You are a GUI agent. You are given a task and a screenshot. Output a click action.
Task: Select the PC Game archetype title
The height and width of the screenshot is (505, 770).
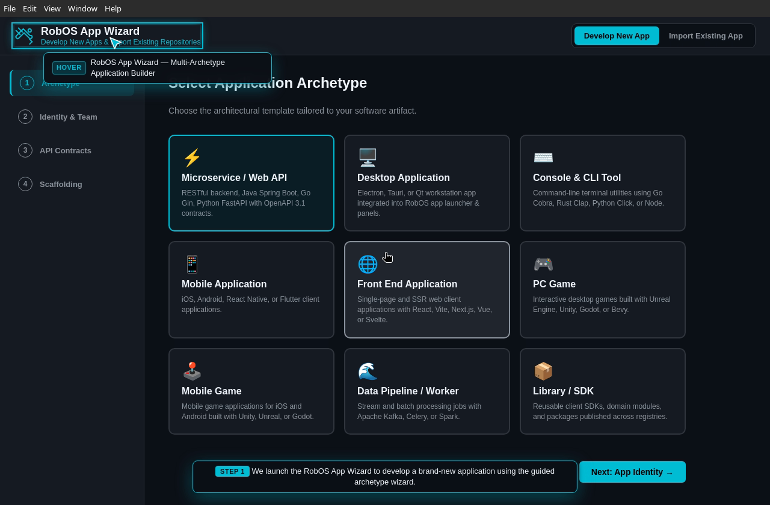(554, 284)
